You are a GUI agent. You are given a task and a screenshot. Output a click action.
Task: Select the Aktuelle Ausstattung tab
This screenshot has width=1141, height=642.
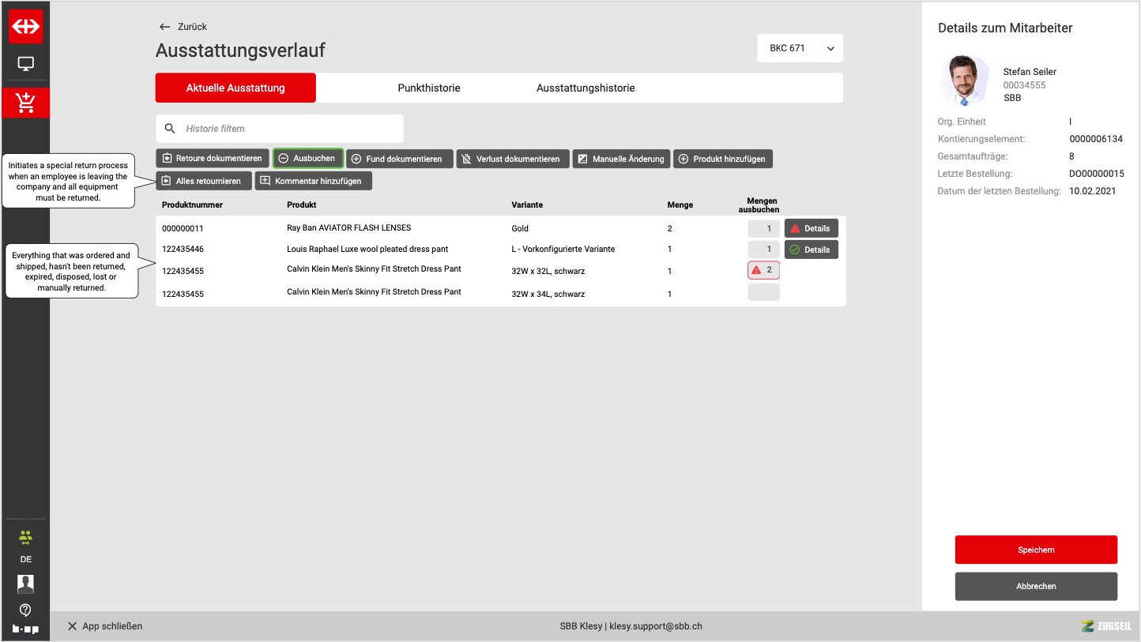235,88
